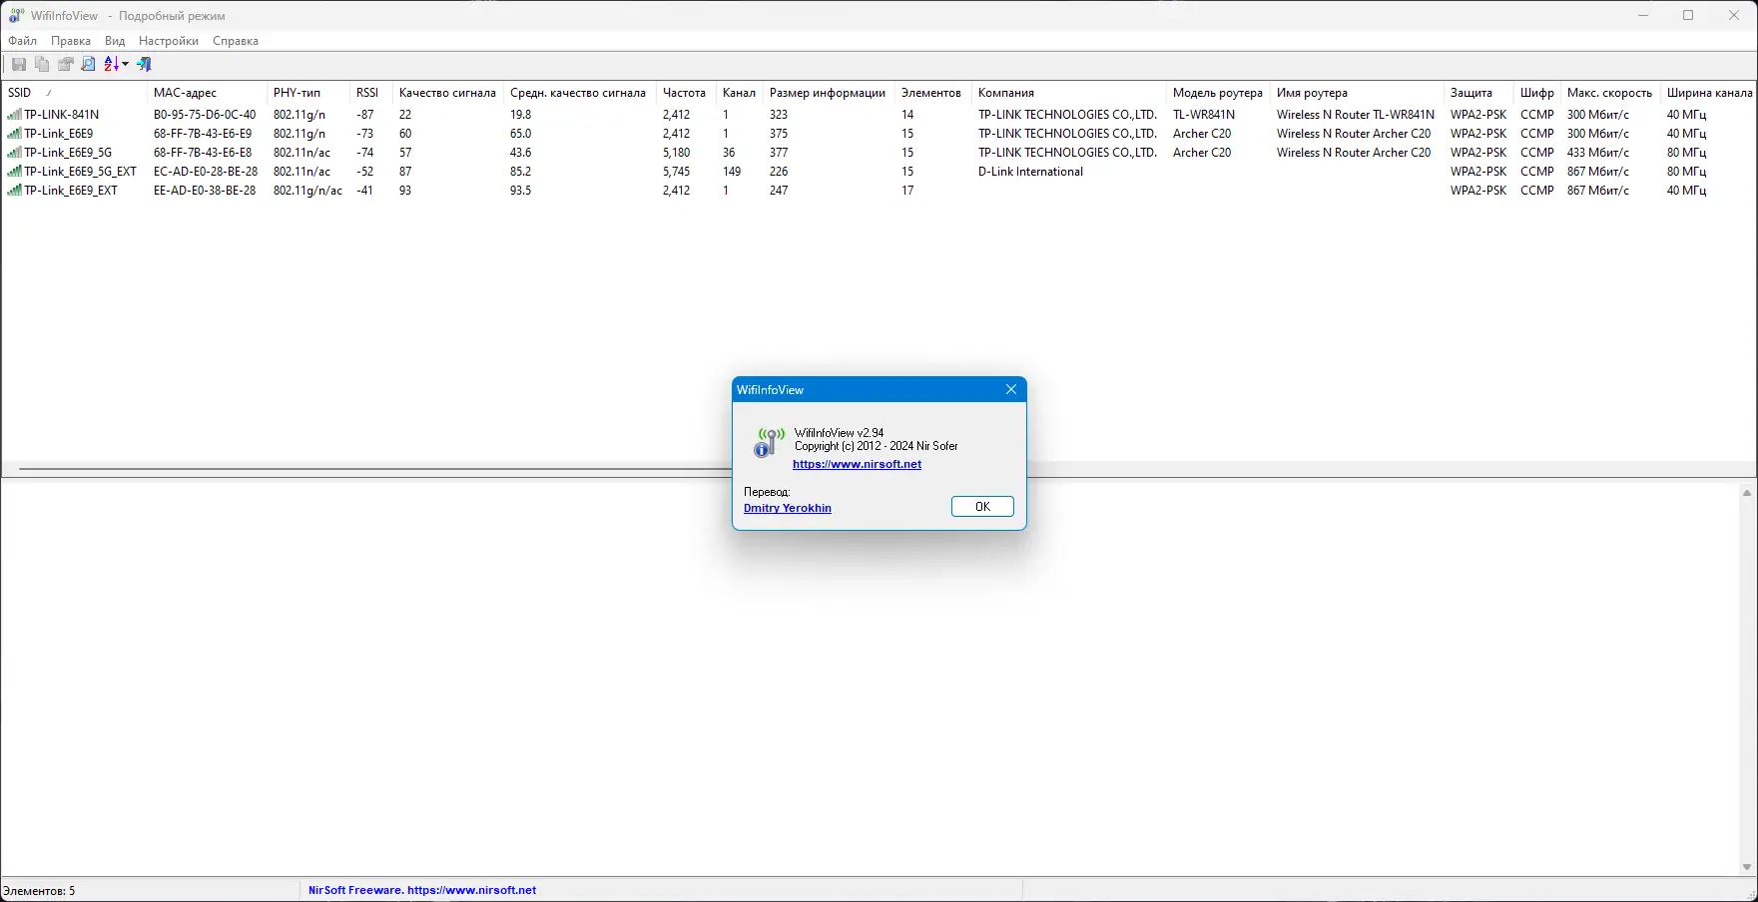1758x902 pixels.
Task: Click the channel 149 cell
Action: (x=732, y=172)
